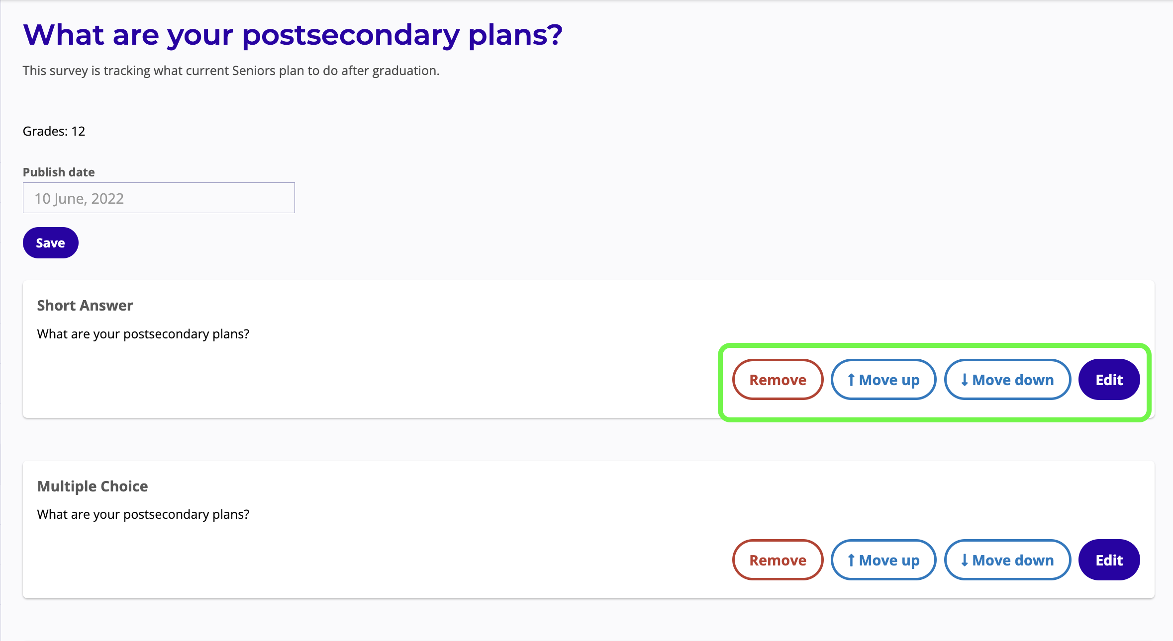
Task: Click the Publish date label
Action: (x=59, y=172)
